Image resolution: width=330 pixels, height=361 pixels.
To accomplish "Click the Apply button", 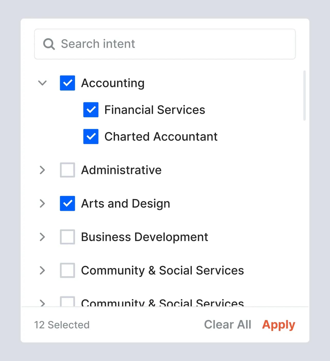I will 278,324.
